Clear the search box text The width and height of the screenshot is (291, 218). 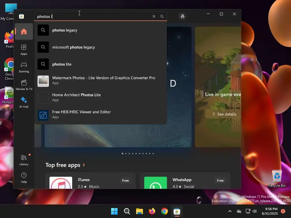[154, 16]
